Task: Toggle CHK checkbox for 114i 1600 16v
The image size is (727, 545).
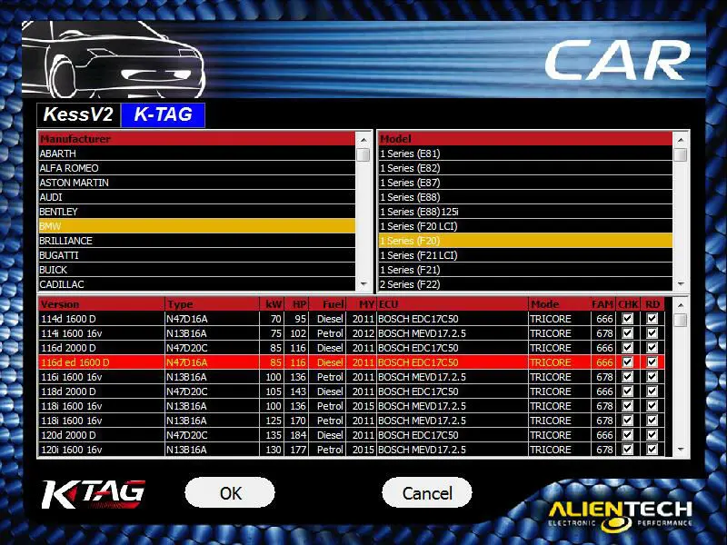Action: coord(628,332)
